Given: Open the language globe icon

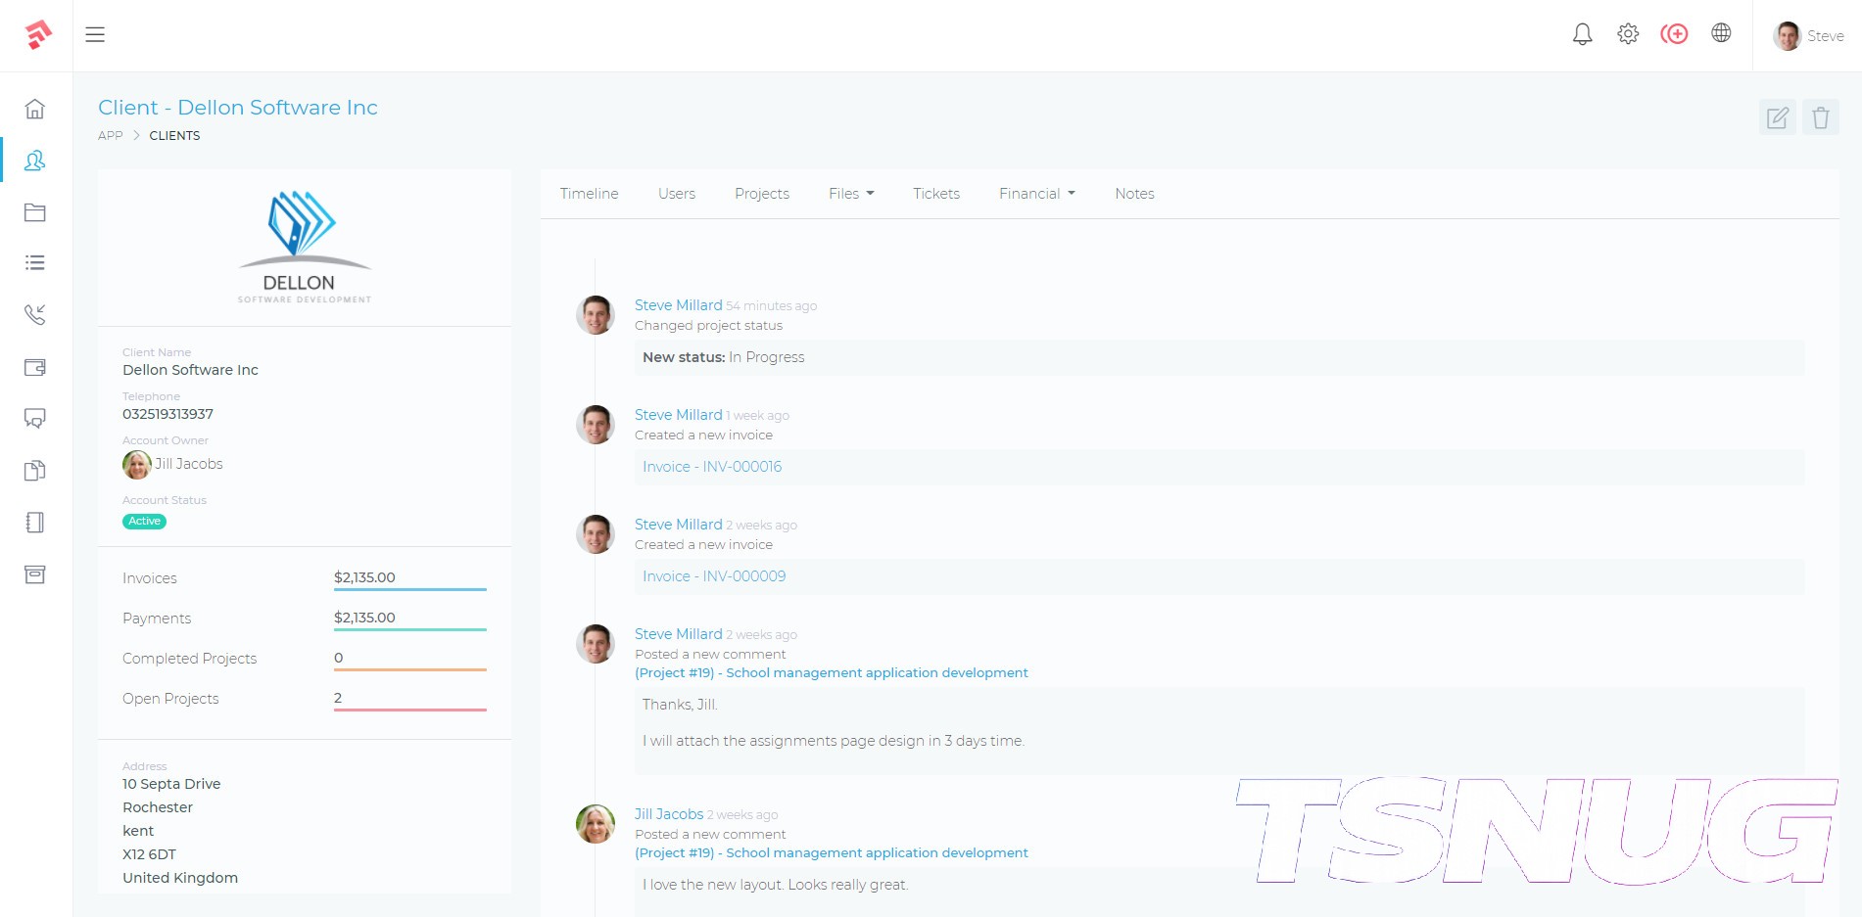Looking at the screenshot, I should tap(1721, 33).
